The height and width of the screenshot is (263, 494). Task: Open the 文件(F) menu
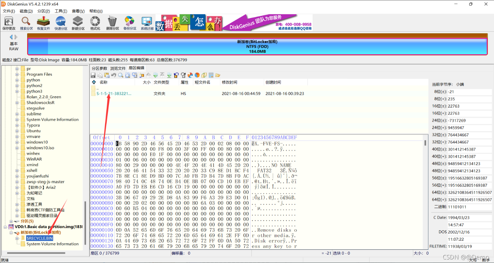9,11
